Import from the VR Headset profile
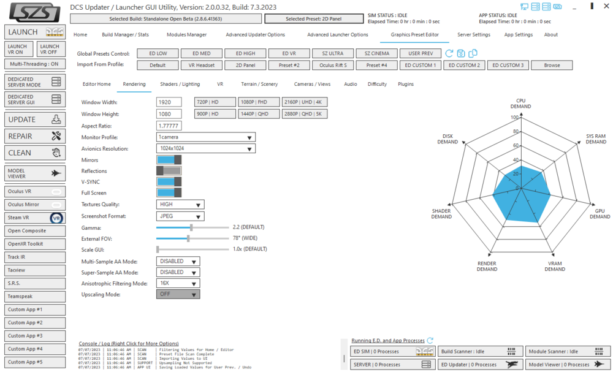Viewport: 613px width, 372px height. 201,65
